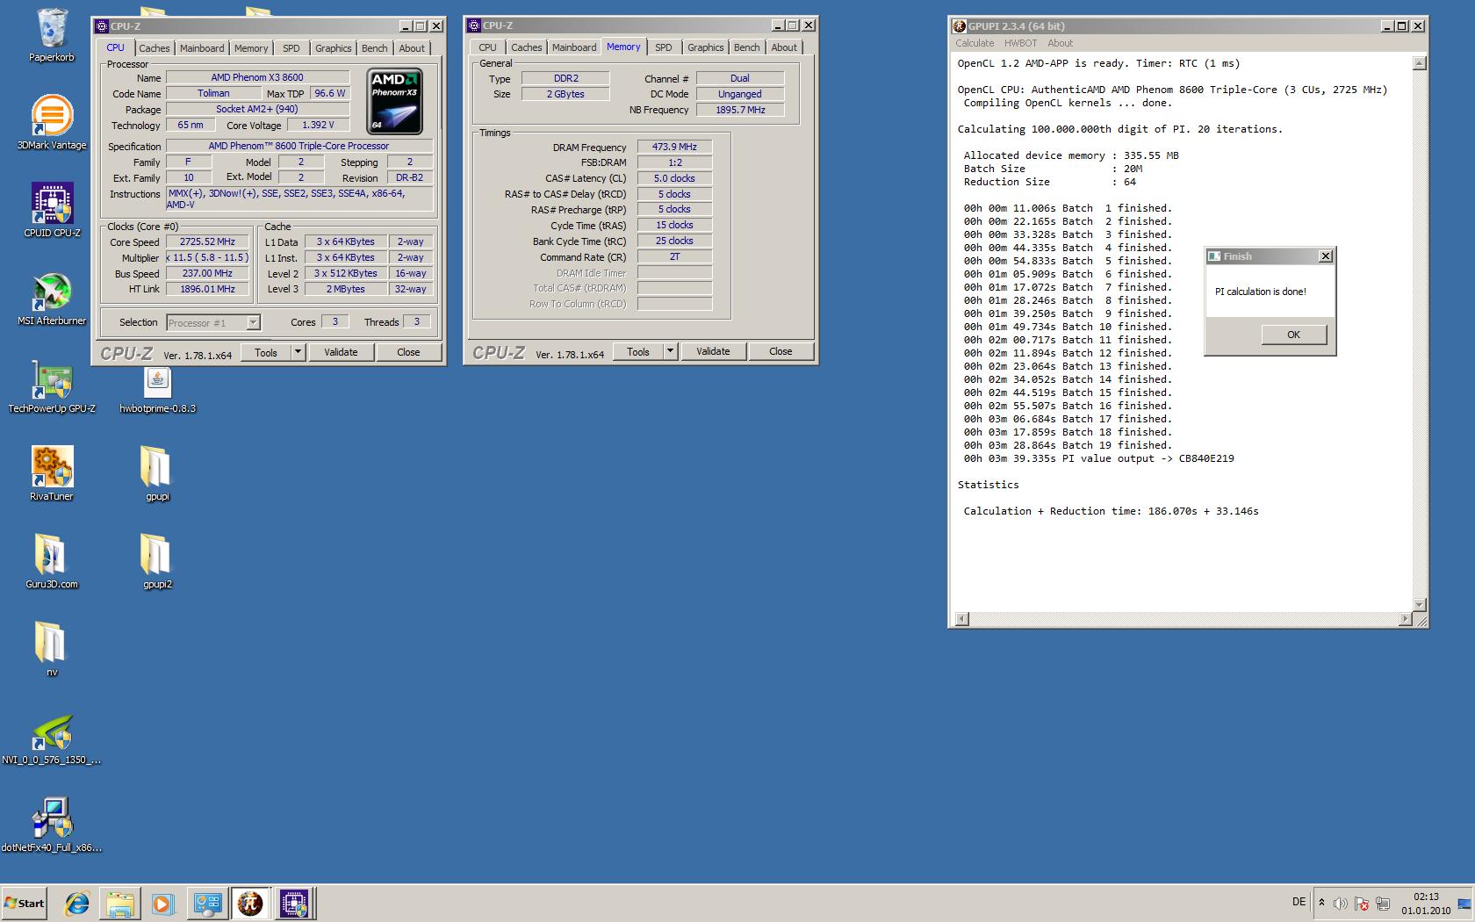This screenshot has width=1475, height=922.
Task: Show hidden tray icons arrow
Action: pos(1321,902)
